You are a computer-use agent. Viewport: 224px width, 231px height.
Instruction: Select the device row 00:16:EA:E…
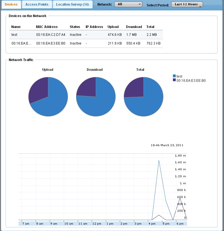[x=86, y=43]
